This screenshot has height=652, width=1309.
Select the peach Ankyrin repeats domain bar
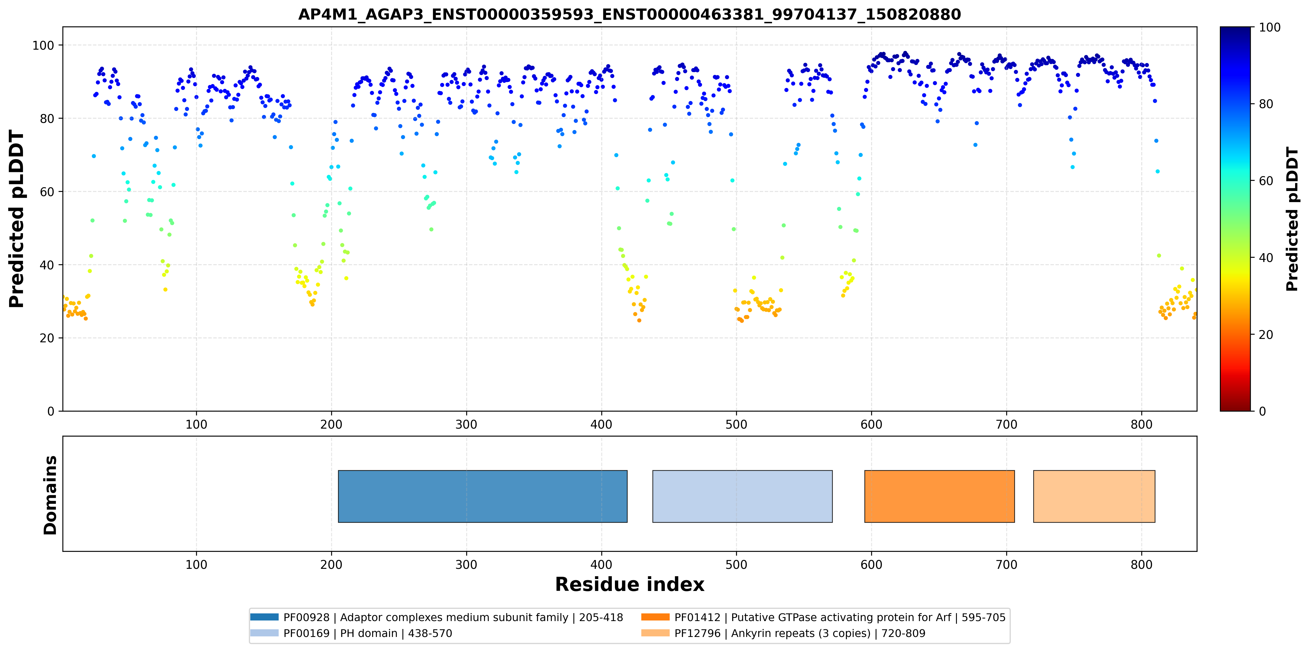coord(1094,496)
